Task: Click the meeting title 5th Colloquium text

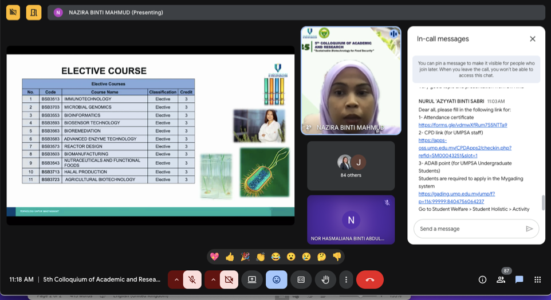Action: coord(101,279)
